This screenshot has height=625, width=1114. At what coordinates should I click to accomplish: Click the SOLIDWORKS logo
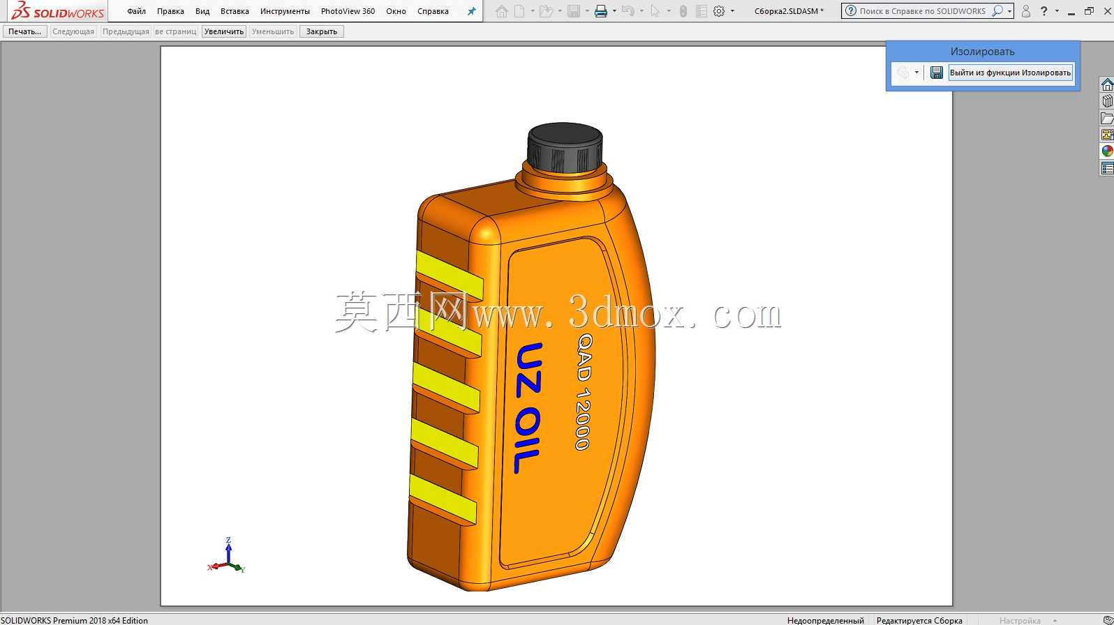58,11
